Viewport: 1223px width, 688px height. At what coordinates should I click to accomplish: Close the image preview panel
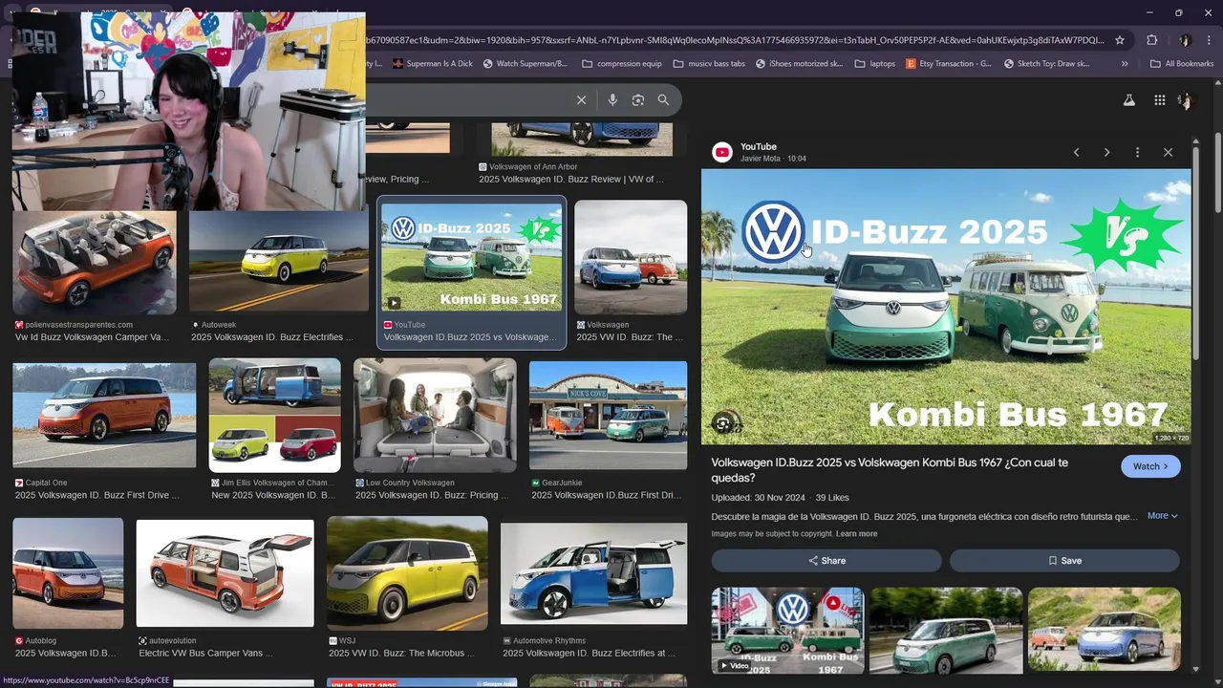[1168, 153]
